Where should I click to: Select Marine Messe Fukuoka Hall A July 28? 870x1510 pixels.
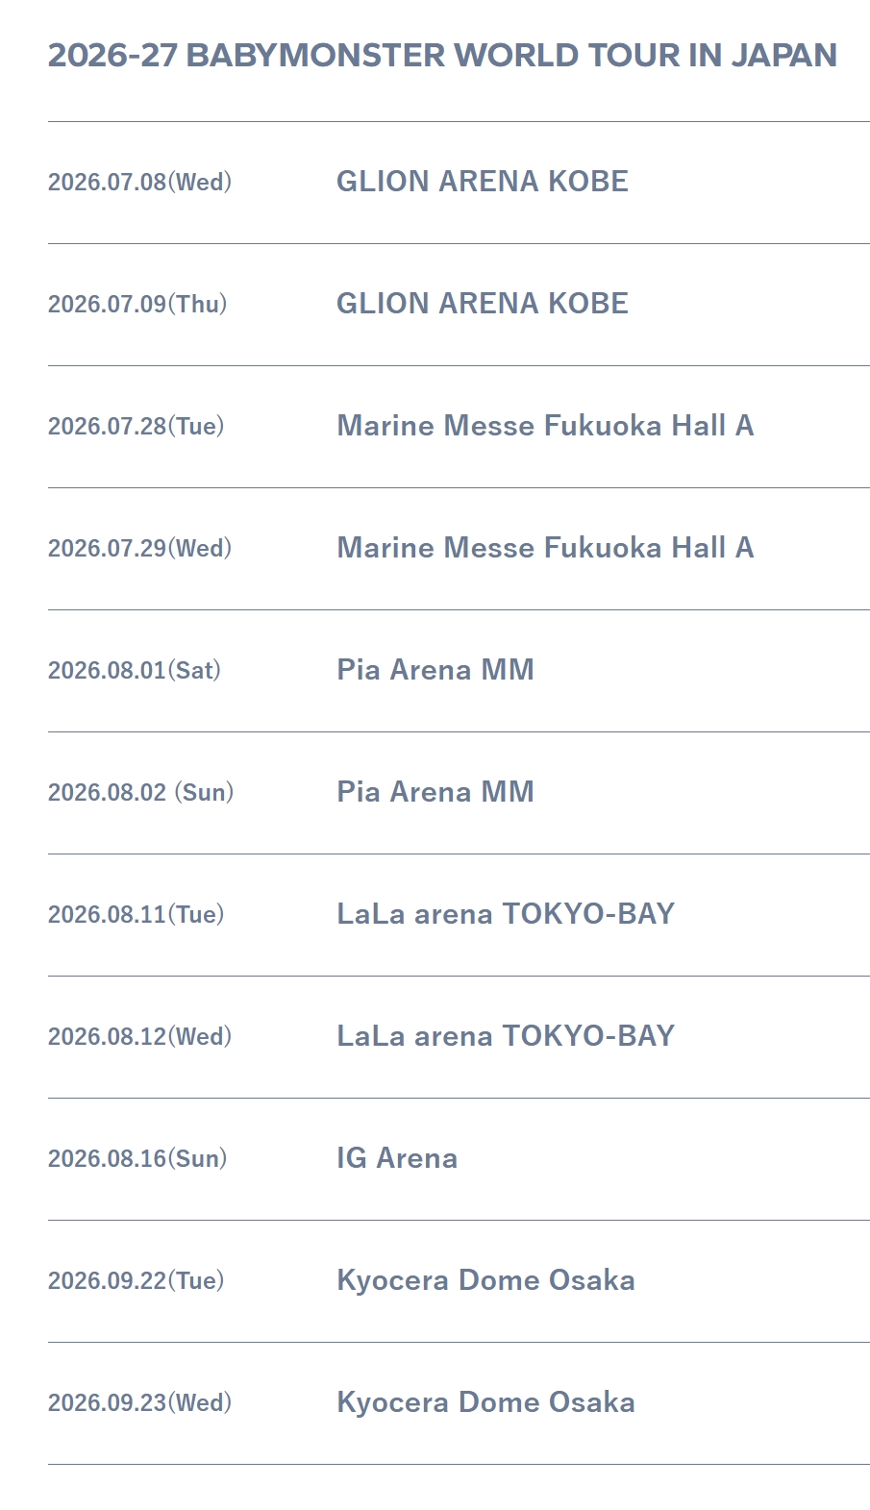point(545,426)
